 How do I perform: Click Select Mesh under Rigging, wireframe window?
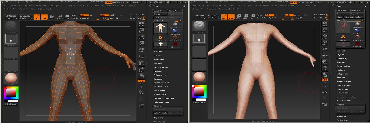[x=161, y=113]
